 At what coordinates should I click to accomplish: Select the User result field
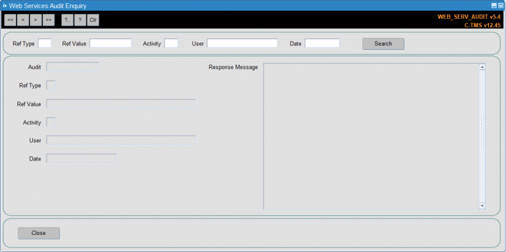(121, 140)
